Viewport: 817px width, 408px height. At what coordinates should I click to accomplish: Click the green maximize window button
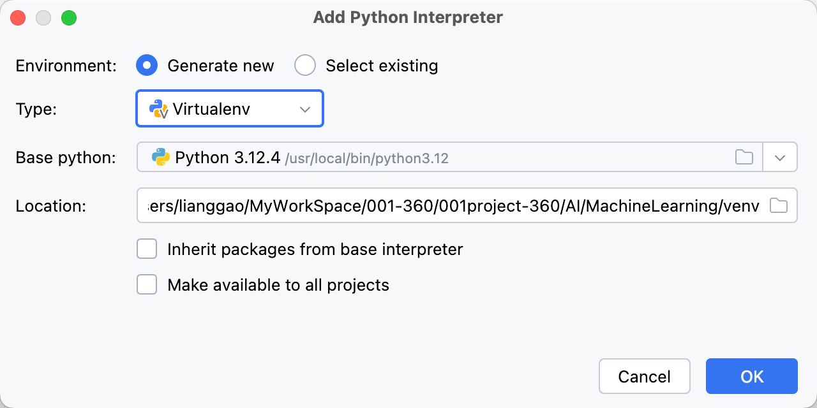coord(69,18)
